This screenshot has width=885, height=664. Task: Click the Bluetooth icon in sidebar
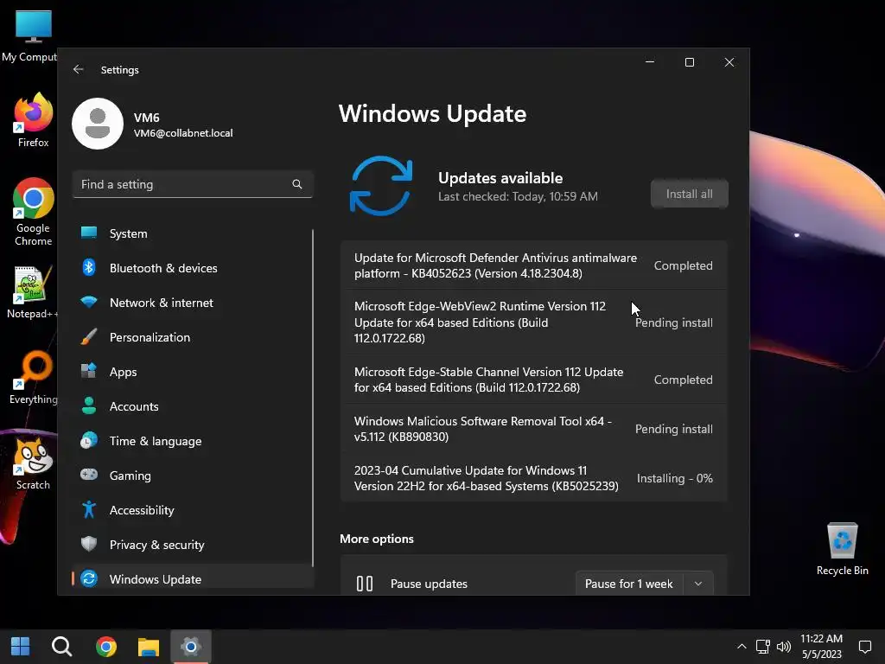[89, 268]
